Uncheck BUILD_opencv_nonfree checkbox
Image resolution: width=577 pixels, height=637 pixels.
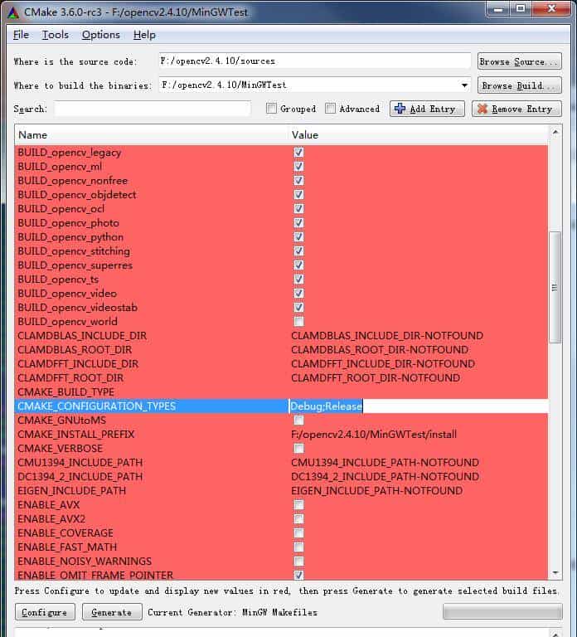point(298,180)
